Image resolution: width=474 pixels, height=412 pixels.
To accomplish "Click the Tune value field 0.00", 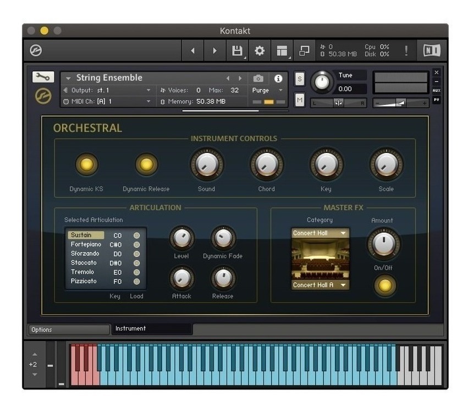I will pyautogui.click(x=352, y=89).
